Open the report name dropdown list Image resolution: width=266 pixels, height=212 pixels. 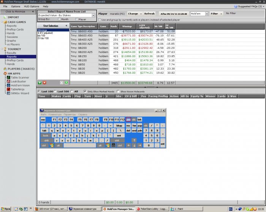coord(93,16)
